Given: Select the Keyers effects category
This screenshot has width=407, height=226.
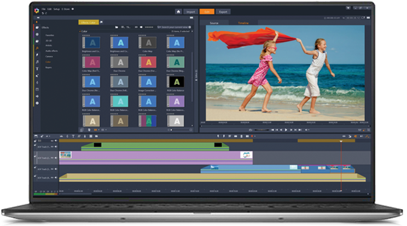Looking at the screenshot, I should (x=49, y=68).
